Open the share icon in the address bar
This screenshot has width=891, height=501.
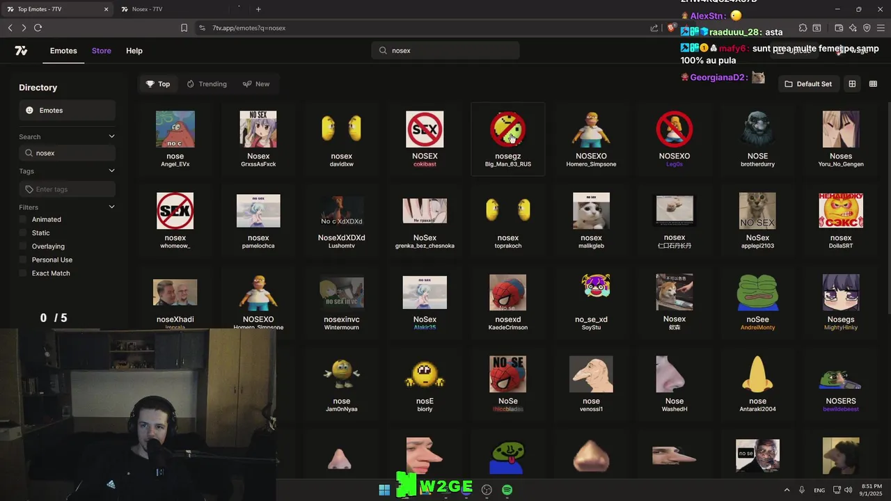[654, 28]
